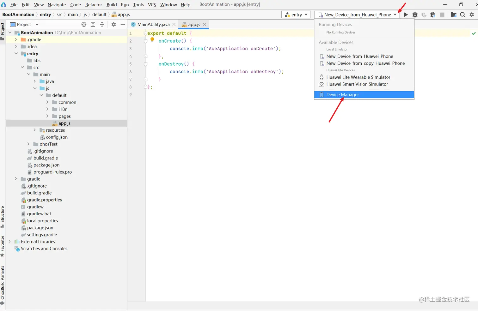Choose New_Device_from_Huawei_Phone in the Available Devices list
478x311 pixels.
pyautogui.click(x=364, y=56)
